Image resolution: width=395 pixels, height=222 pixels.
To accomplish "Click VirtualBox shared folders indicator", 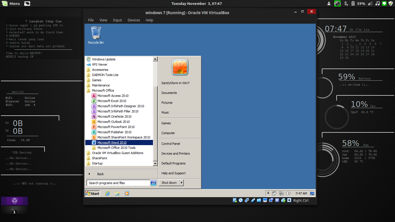I will pyautogui.click(x=259, y=200).
